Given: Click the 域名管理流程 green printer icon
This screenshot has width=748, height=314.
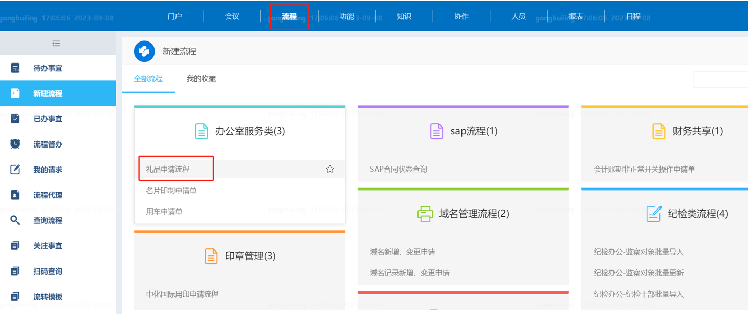Looking at the screenshot, I should pos(425,214).
